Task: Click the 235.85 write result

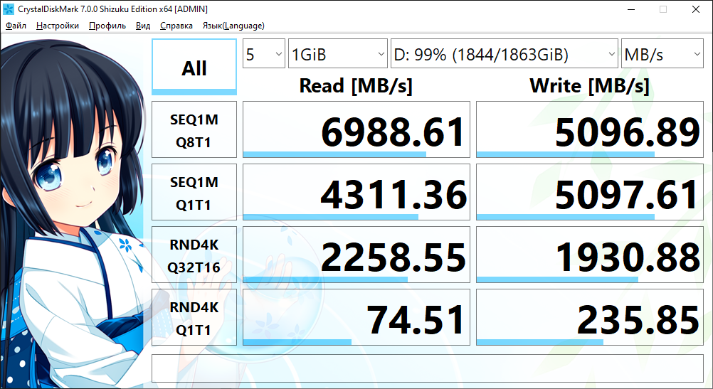Action: pyautogui.click(x=590, y=317)
